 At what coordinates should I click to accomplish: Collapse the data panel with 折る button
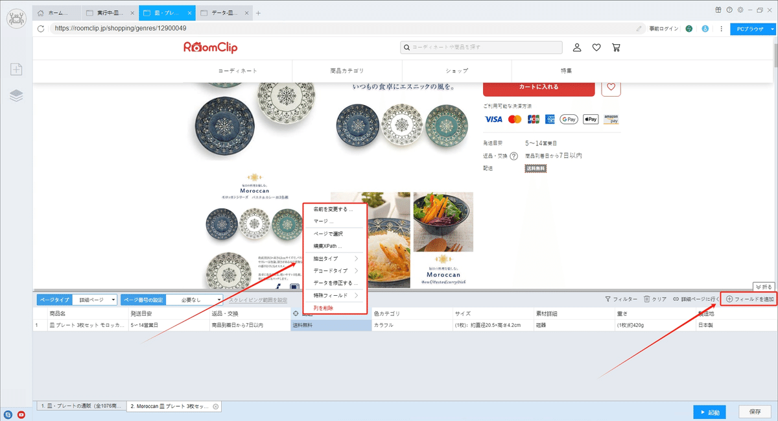[x=764, y=287]
